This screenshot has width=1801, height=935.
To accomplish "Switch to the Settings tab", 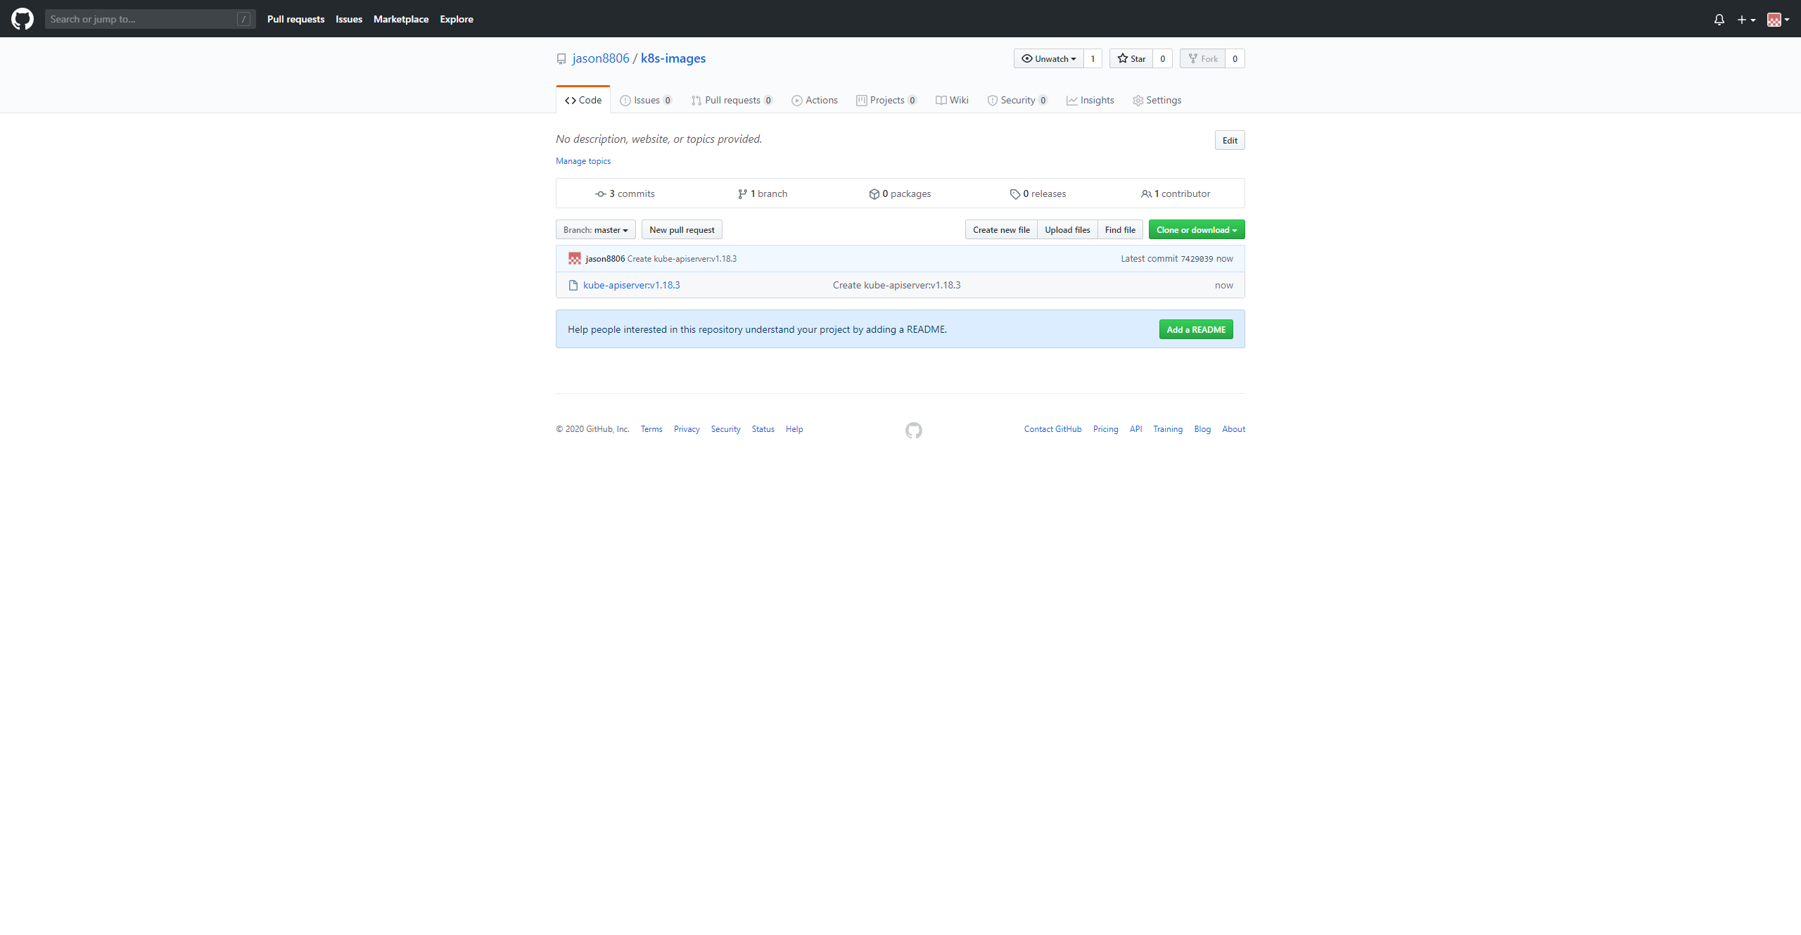I will [x=1157, y=100].
